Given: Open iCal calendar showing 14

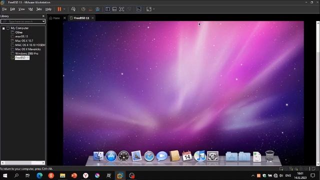Looking at the screenshot, I should tap(187, 156).
